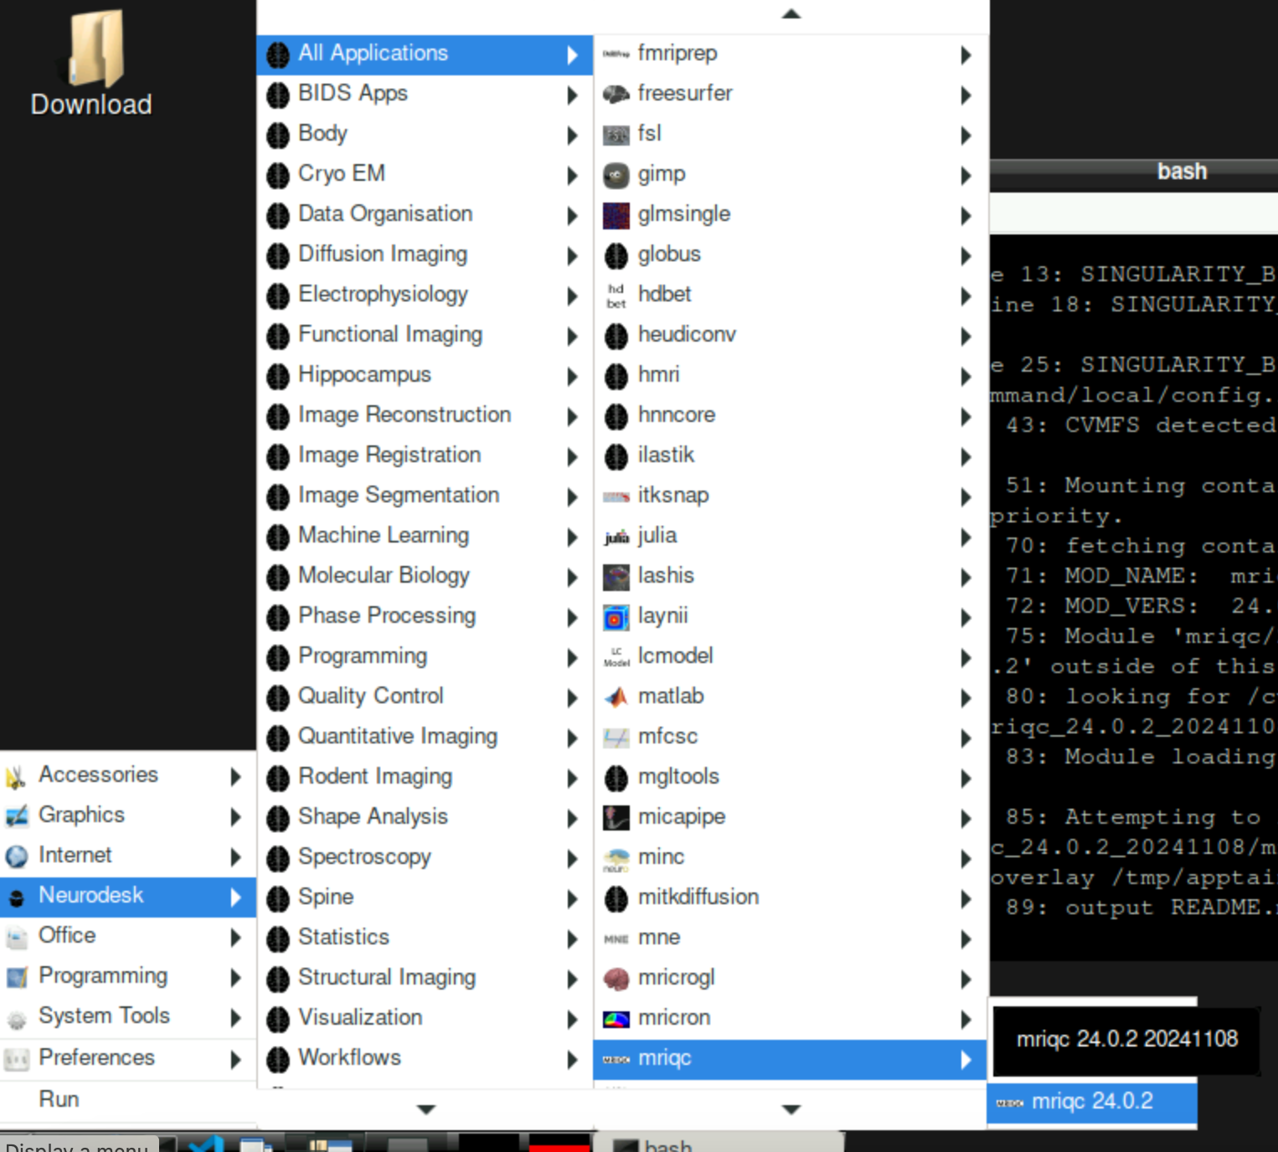
Task: Open the Hippocampus category
Action: point(425,375)
